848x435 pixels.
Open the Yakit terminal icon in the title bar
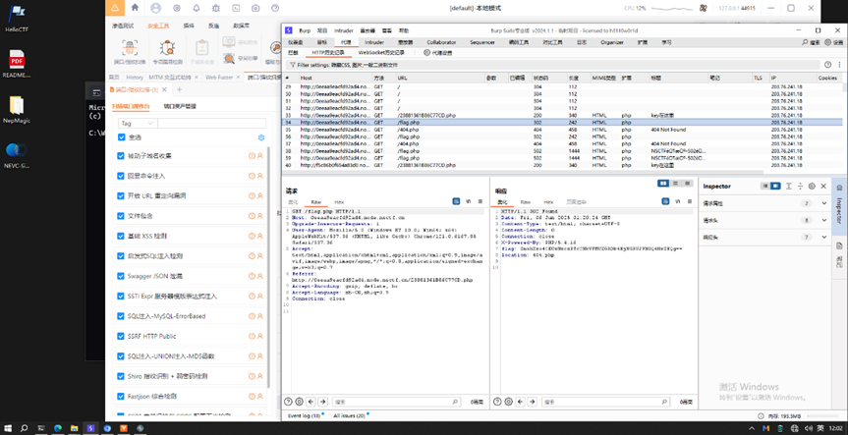click(236, 8)
